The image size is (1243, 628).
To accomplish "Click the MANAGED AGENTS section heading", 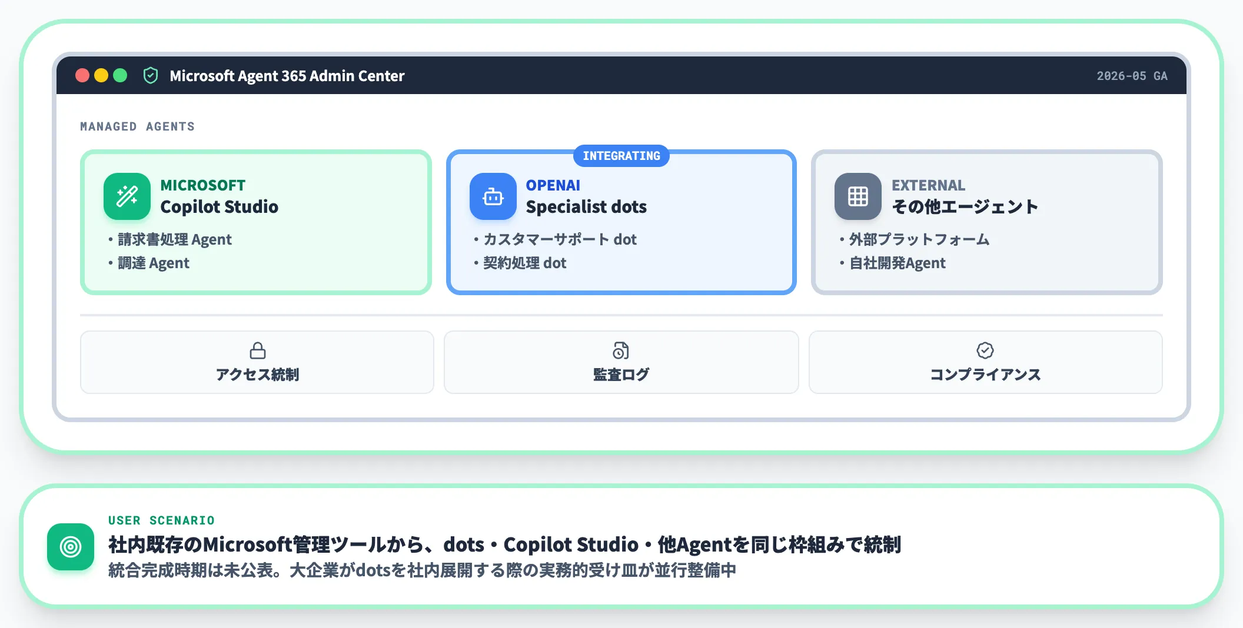I will [138, 126].
